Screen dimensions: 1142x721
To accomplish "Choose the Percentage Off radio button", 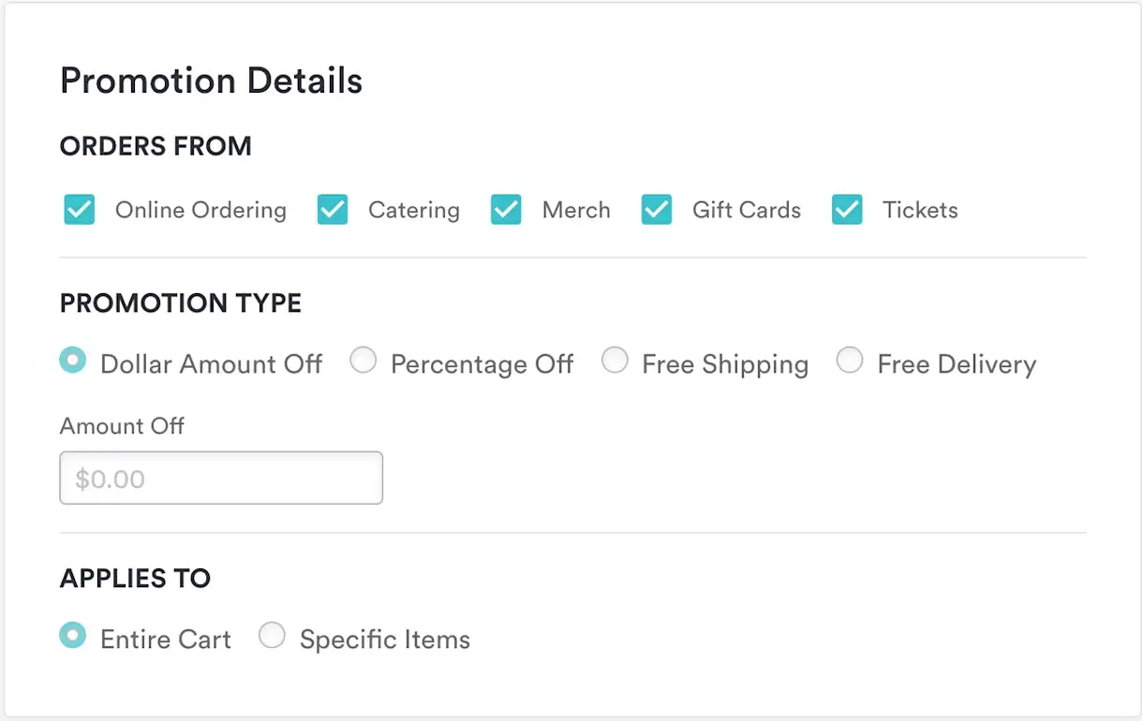I will (x=363, y=360).
